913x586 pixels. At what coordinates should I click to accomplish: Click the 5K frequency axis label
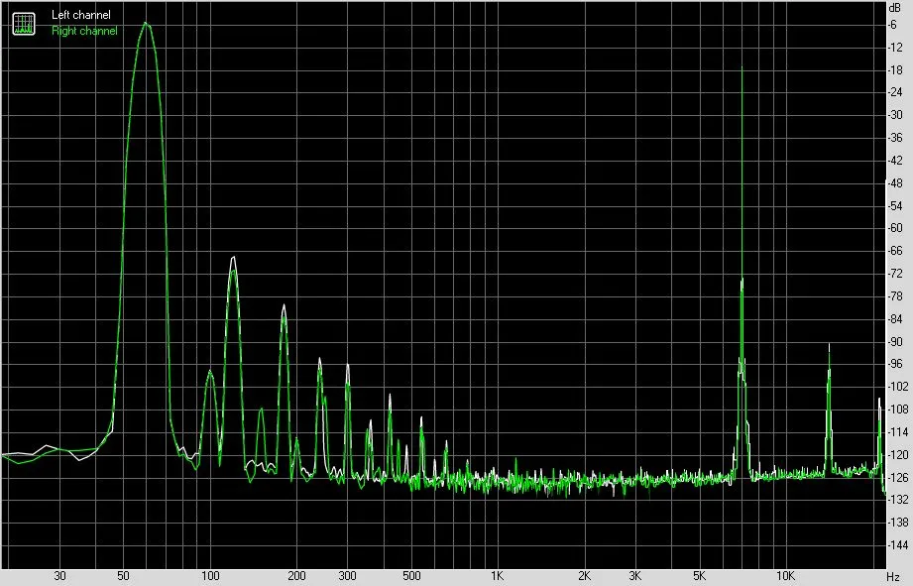click(699, 576)
